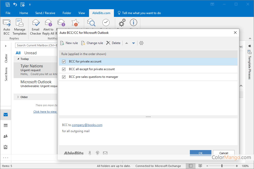Click the collapse chevron in the reading pane
The height and width of the screenshot is (169, 254).
[x=241, y=86]
